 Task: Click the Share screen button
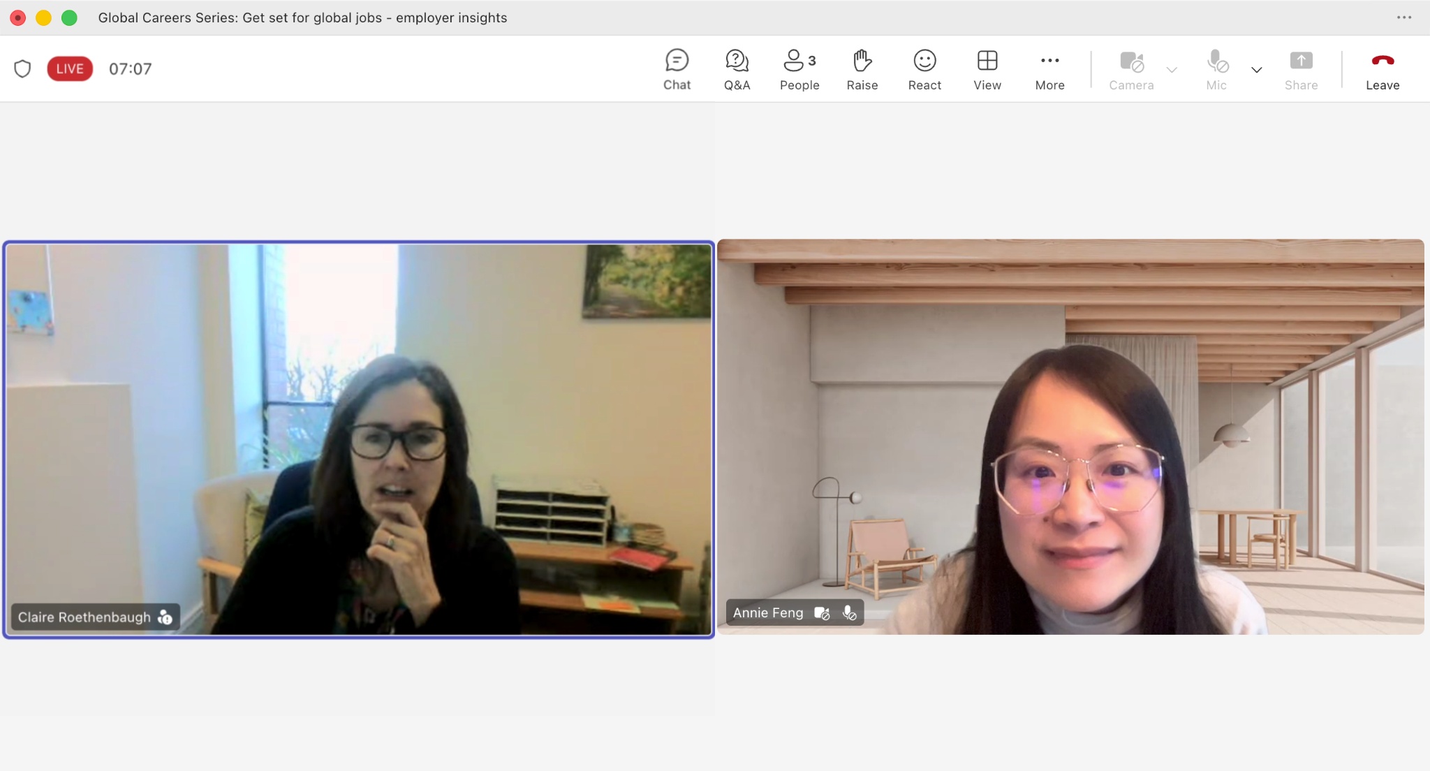pos(1301,69)
